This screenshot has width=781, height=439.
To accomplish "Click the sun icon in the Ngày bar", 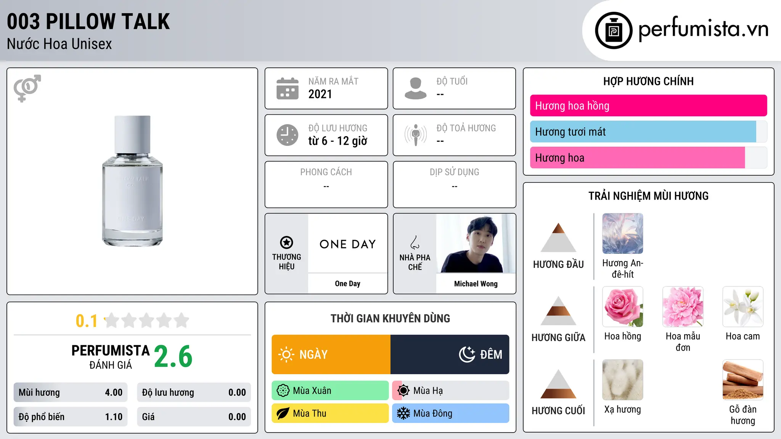I will point(286,354).
